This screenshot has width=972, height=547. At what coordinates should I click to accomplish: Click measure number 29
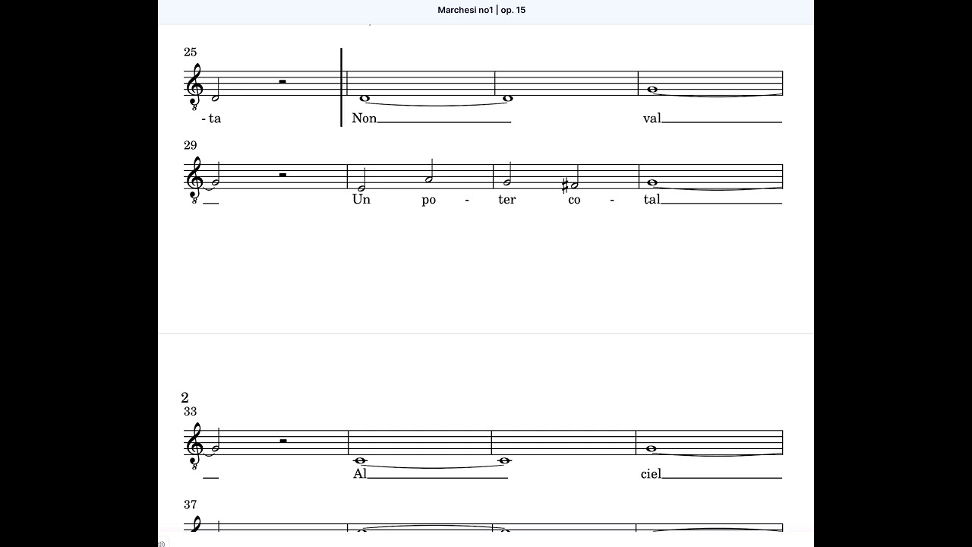(x=190, y=145)
